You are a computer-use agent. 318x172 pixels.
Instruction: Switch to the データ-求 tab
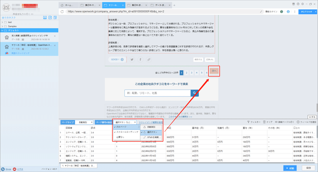[161, 5]
